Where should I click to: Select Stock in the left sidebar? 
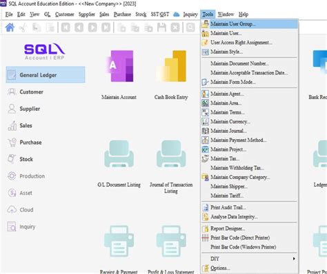[46, 159]
